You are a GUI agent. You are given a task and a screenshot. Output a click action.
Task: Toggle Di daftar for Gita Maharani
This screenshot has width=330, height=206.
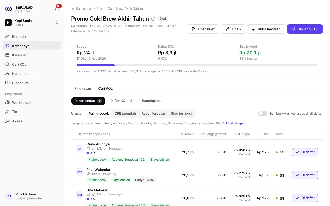[305, 198]
